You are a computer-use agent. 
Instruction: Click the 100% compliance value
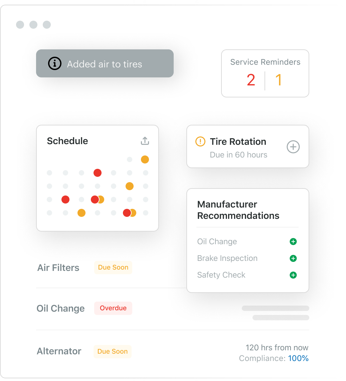pos(298,358)
